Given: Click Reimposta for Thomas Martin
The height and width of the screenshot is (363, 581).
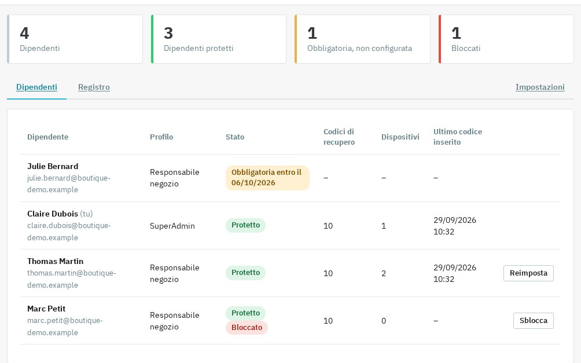Looking at the screenshot, I should pyautogui.click(x=528, y=273).
